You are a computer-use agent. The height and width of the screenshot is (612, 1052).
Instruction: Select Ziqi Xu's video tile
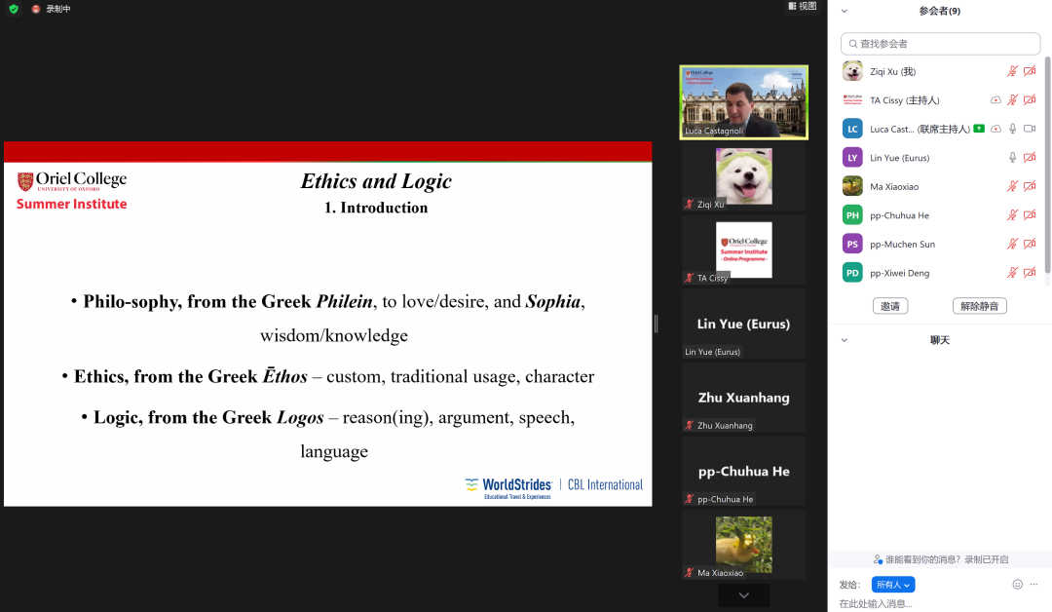(744, 177)
